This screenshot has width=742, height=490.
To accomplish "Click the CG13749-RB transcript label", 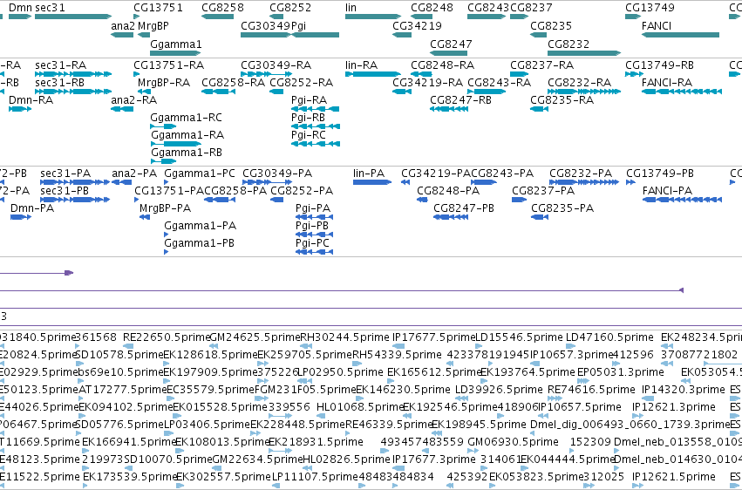I will pyautogui.click(x=660, y=65).
